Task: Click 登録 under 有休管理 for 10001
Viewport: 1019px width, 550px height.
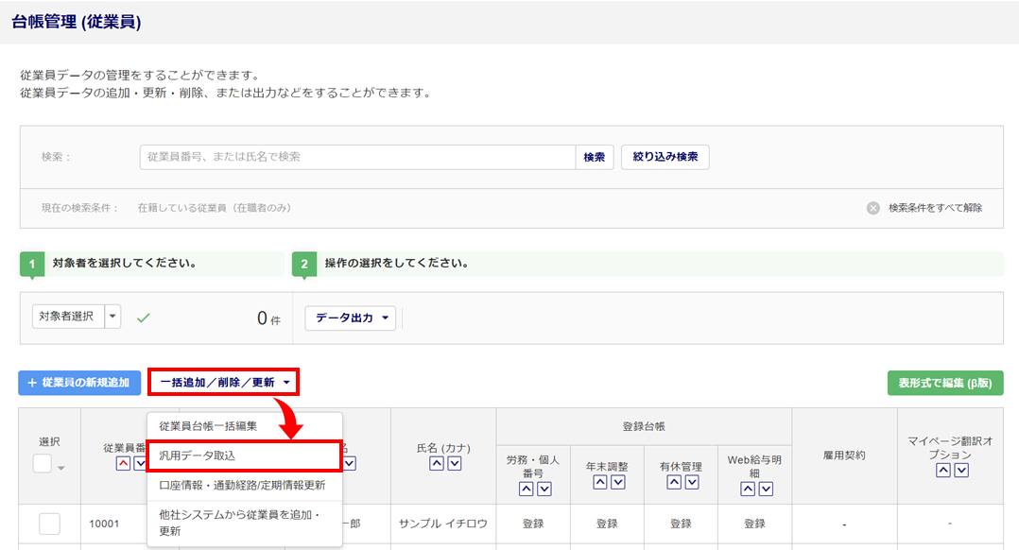Action: [681, 524]
